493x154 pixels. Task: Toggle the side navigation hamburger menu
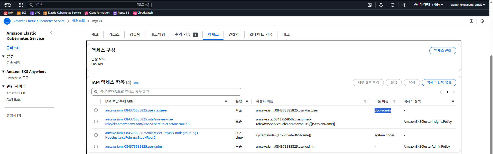coord(7,21)
